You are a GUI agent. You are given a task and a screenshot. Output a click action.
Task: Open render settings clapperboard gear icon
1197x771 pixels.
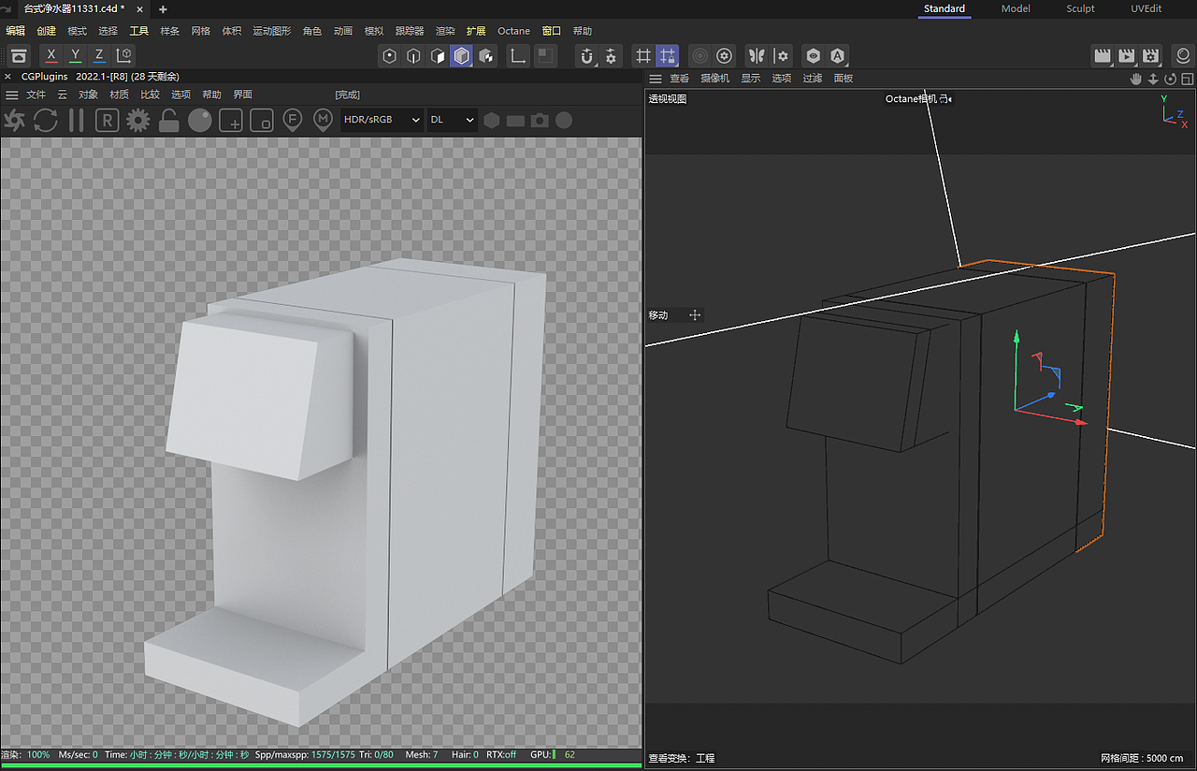1151,56
